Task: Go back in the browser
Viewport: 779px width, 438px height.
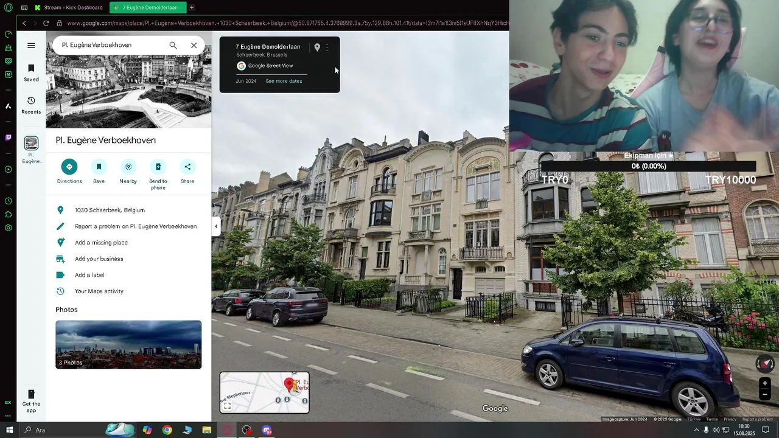Action: (x=24, y=23)
